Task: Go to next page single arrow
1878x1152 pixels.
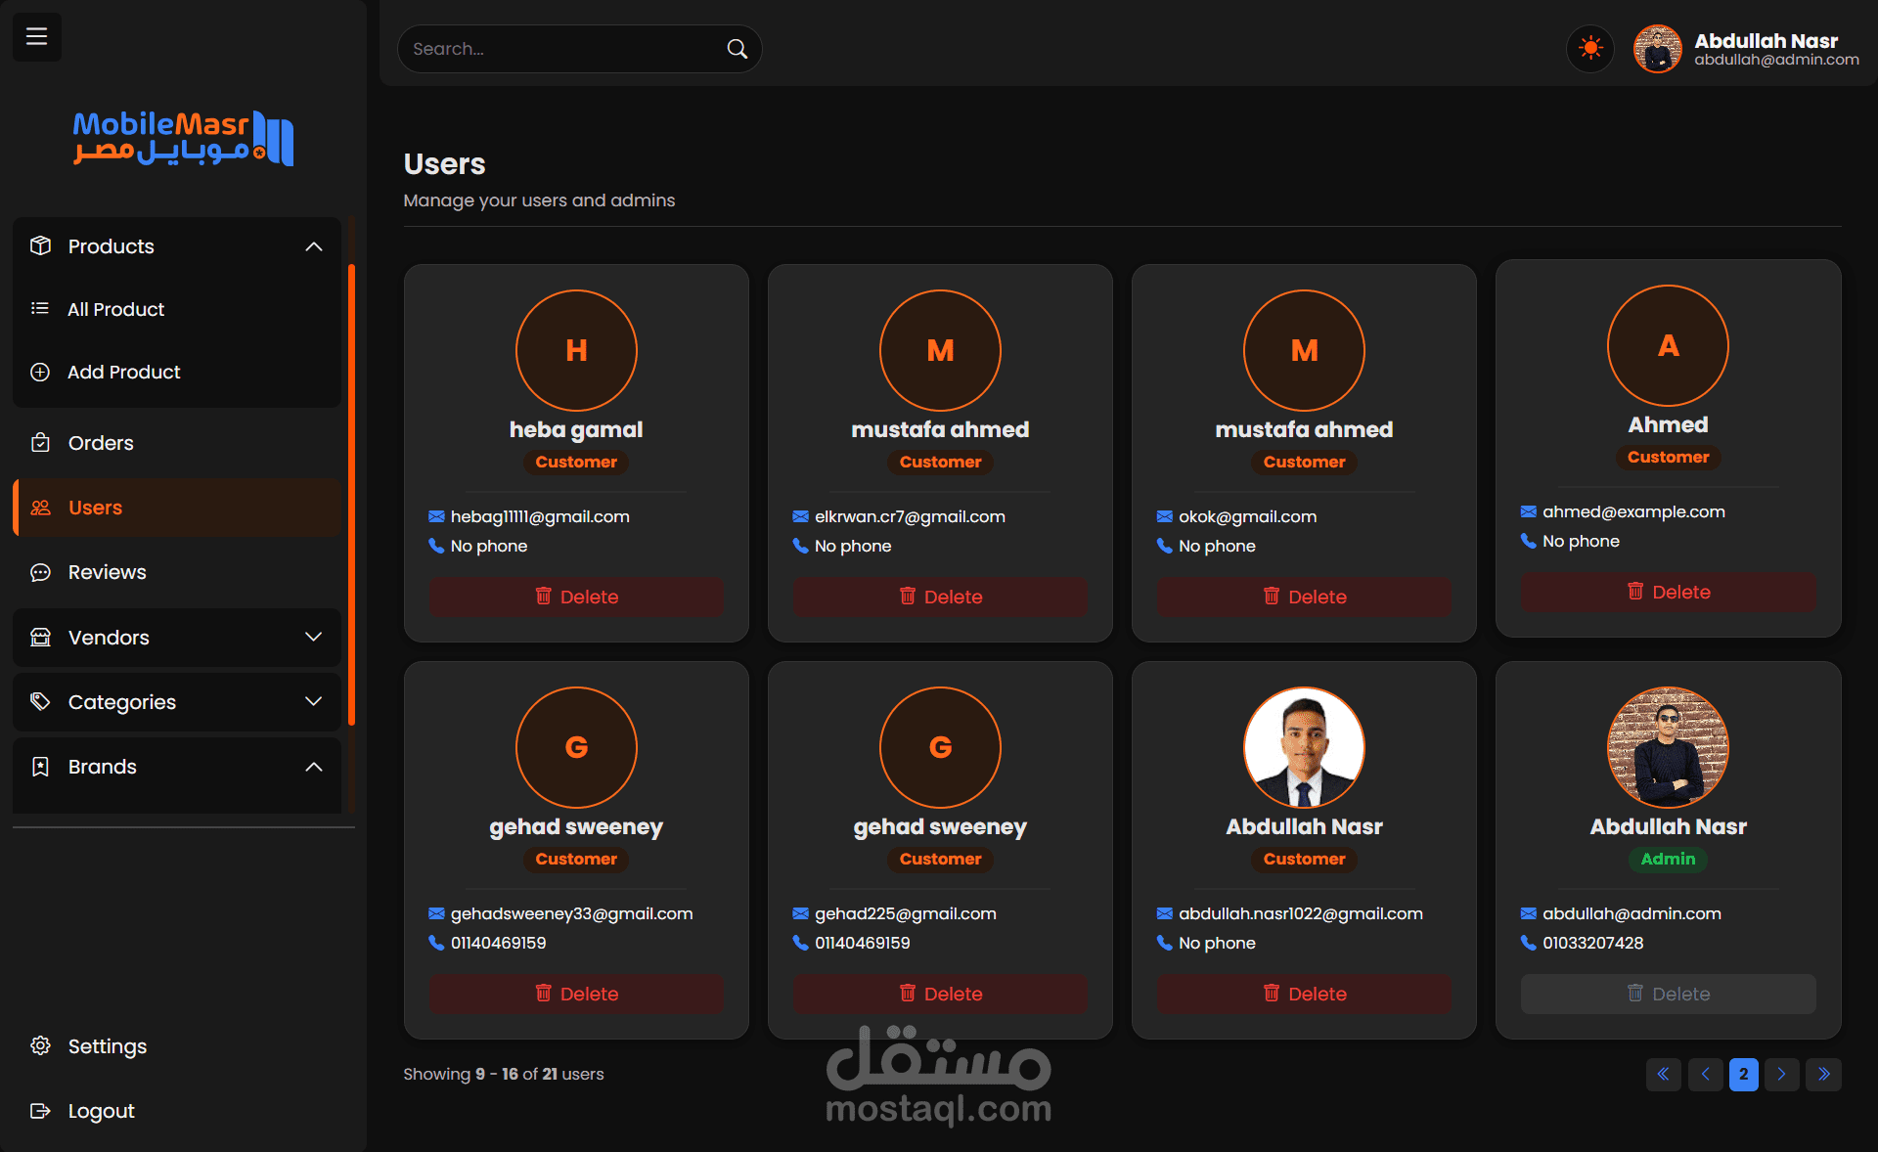Action: click(1781, 1074)
